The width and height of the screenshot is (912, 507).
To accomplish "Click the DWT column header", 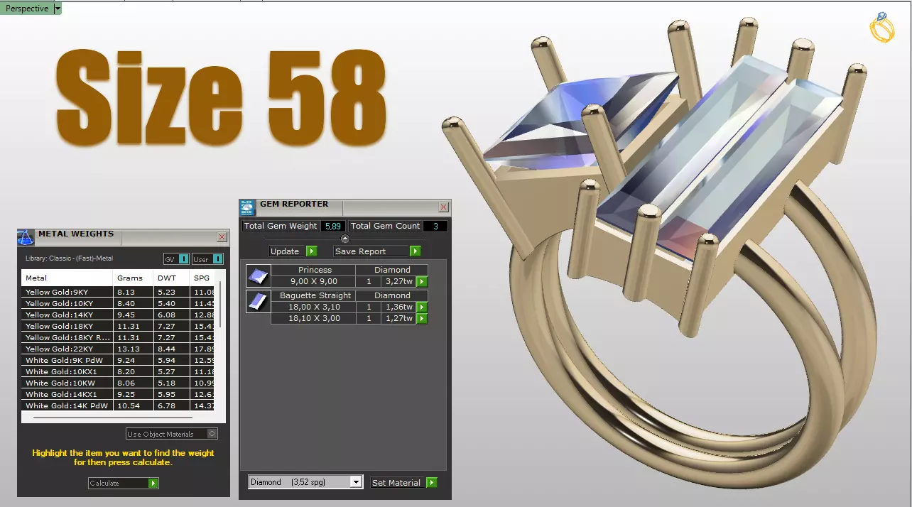I will (171, 278).
